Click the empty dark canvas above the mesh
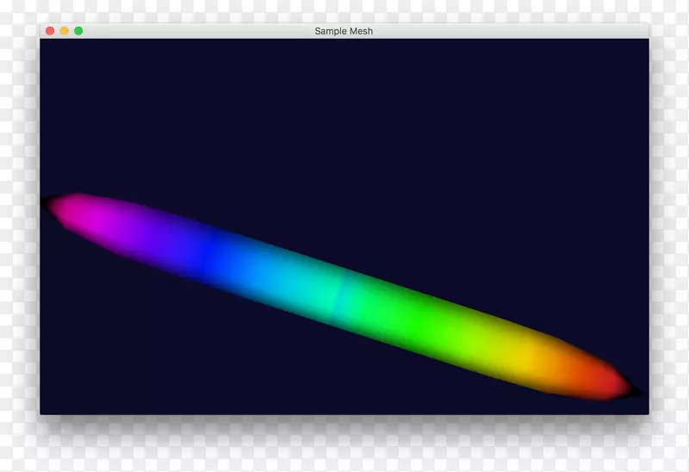Image resolution: width=689 pixels, height=472 pixels. pos(344,121)
